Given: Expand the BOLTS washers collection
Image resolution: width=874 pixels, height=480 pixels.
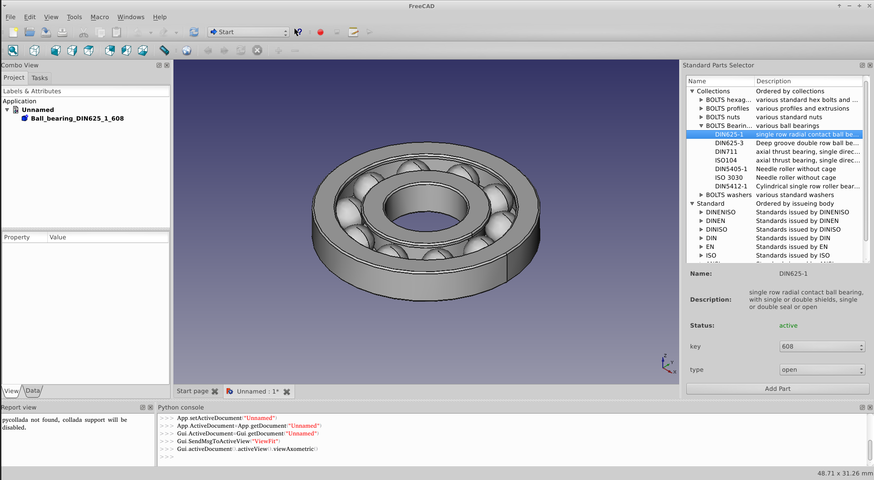Looking at the screenshot, I should [701, 195].
